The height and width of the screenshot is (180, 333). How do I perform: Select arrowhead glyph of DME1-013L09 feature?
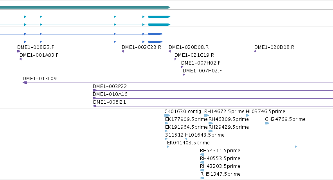click(25, 83)
